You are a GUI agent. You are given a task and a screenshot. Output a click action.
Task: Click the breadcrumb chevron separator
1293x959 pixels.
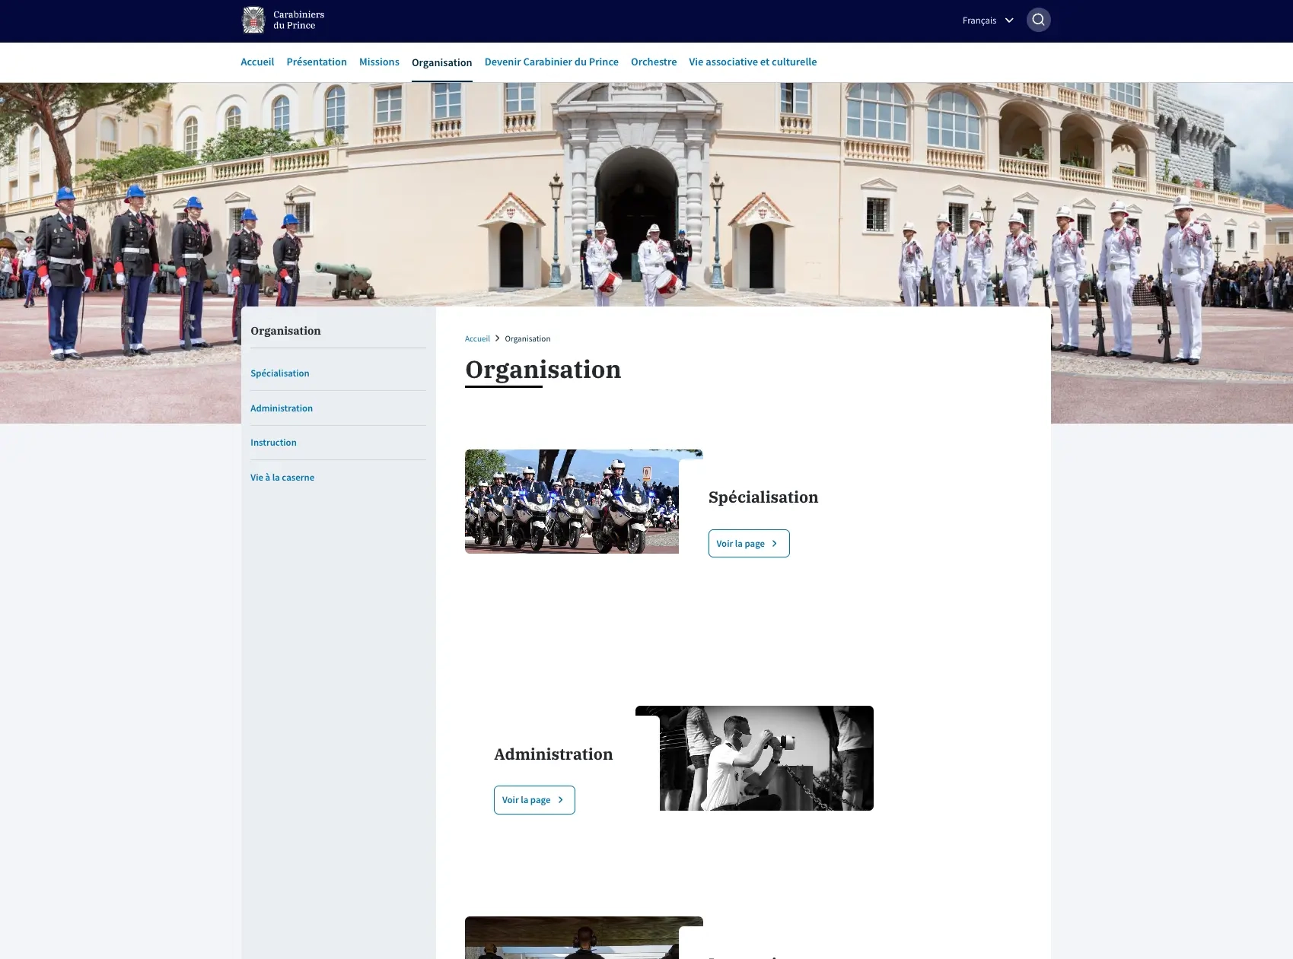(497, 338)
